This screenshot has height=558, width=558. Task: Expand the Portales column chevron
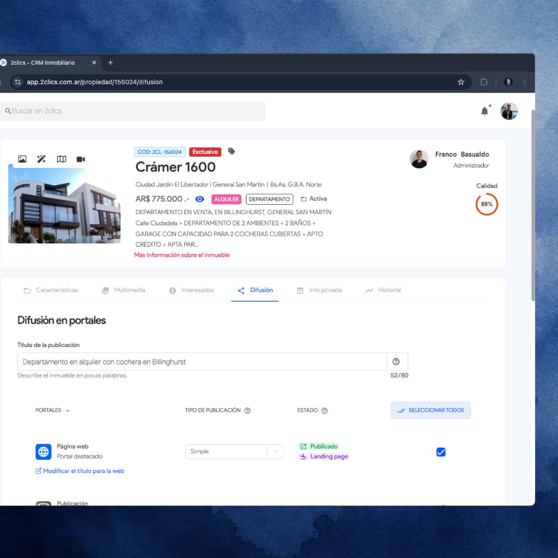[68, 411]
